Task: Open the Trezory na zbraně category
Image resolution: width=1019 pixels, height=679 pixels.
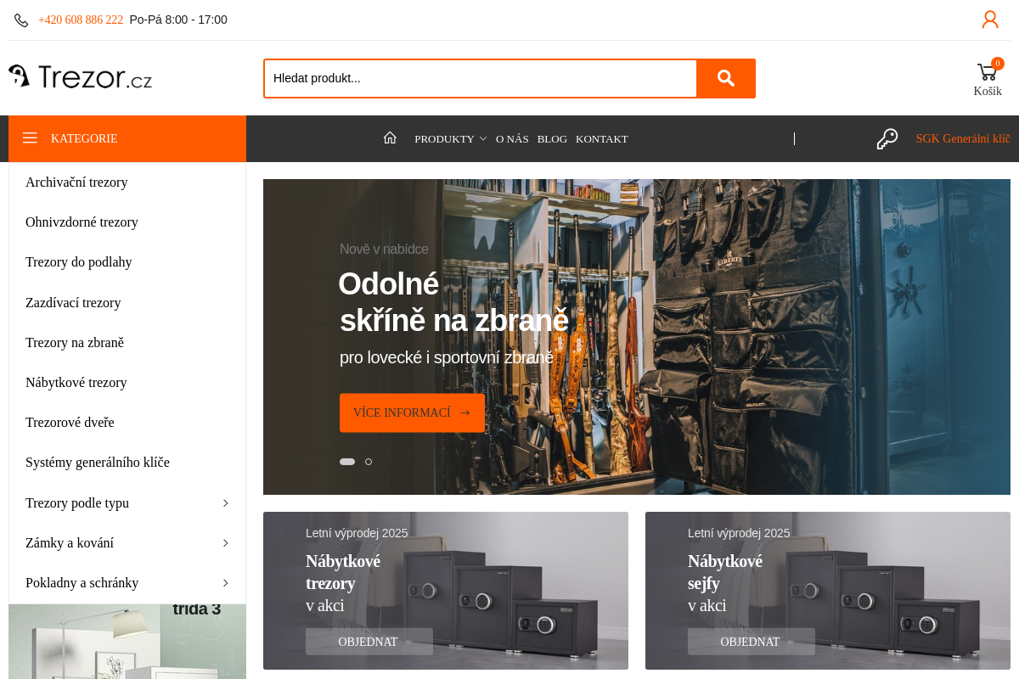Action: tap(75, 343)
